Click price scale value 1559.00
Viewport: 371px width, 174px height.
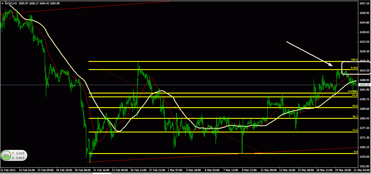(x=364, y=157)
